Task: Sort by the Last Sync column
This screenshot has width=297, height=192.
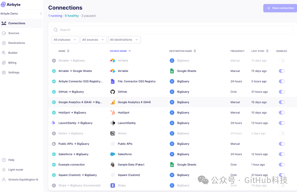Action: click(260, 51)
